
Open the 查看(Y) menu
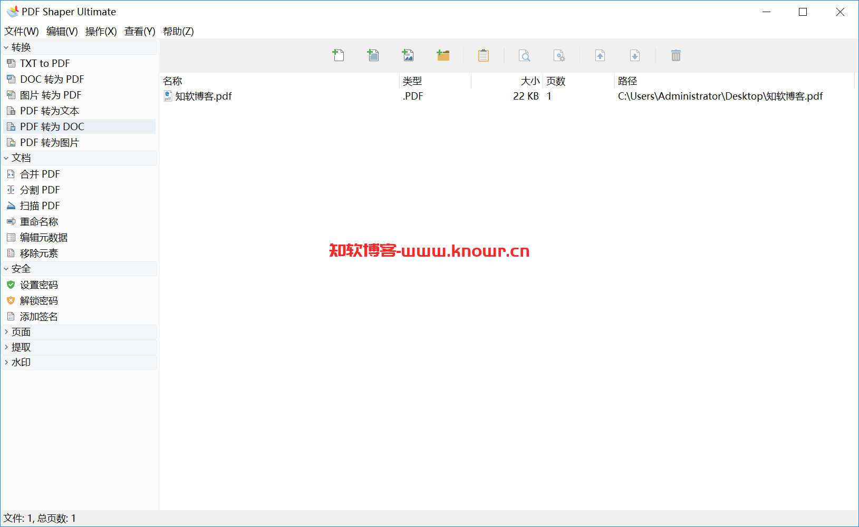click(x=140, y=32)
